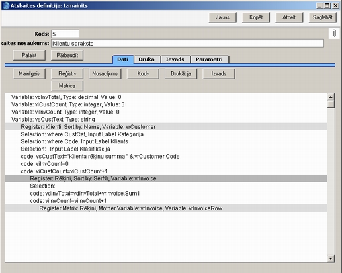Image resolution: width=342 pixels, height=273 pixels.
Task: Click the Atcelt button
Action: coord(289,17)
